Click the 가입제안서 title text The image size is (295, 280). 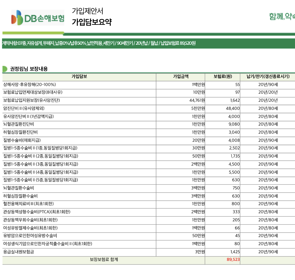(87, 11)
